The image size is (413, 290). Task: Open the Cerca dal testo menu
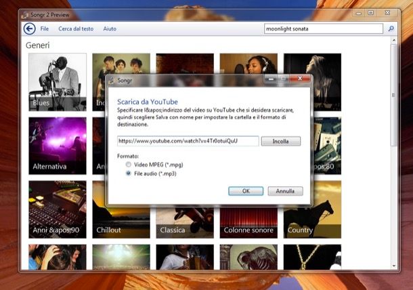pyautogui.click(x=75, y=29)
